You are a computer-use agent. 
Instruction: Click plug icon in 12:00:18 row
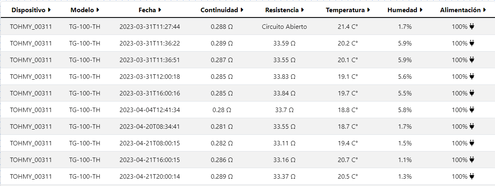[x=472, y=76]
